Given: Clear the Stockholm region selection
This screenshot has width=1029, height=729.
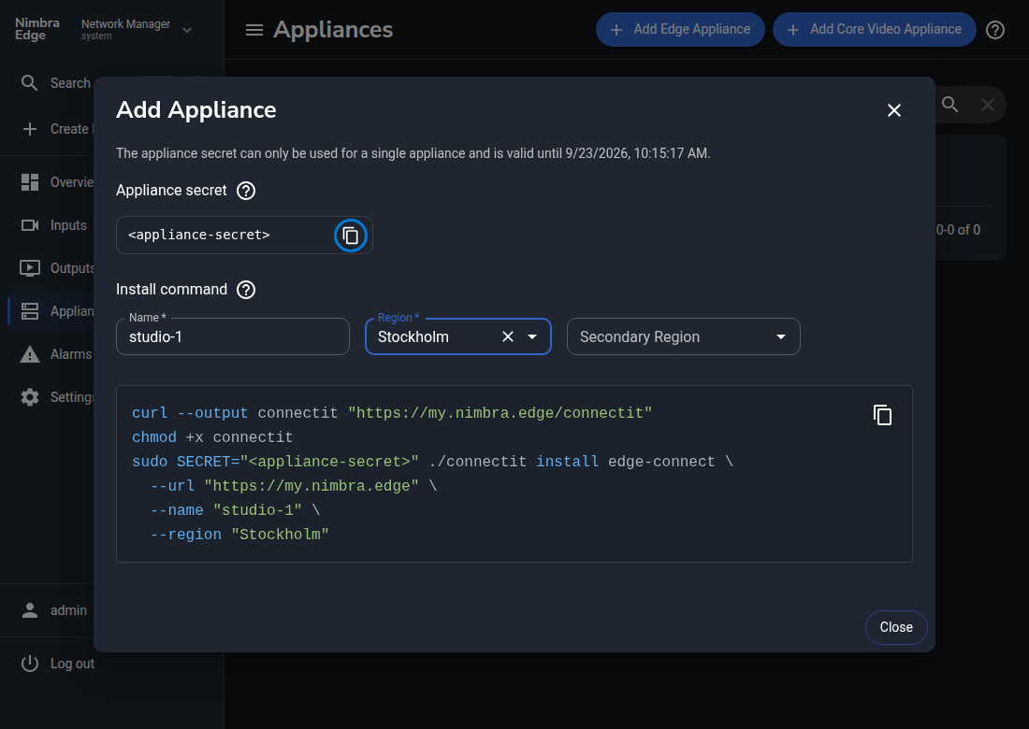Looking at the screenshot, I should click(x=508, y=337).
